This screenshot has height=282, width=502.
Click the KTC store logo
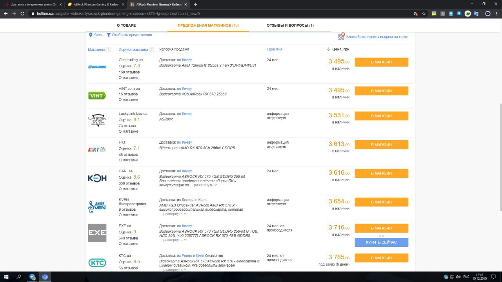click(97, 262)
